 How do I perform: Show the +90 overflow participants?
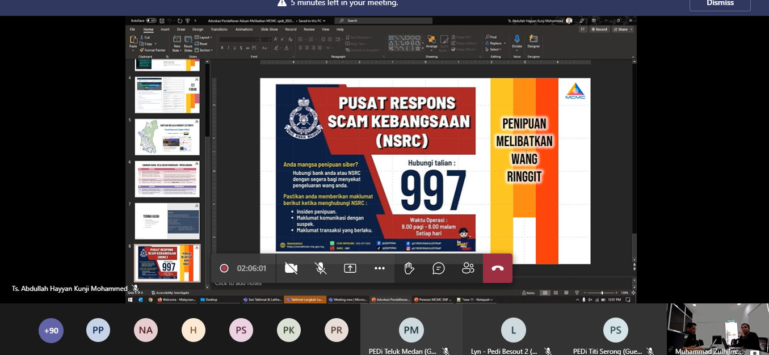point(51,331)
